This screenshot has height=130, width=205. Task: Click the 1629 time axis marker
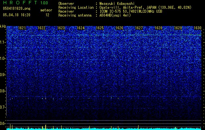click(178, 28)
